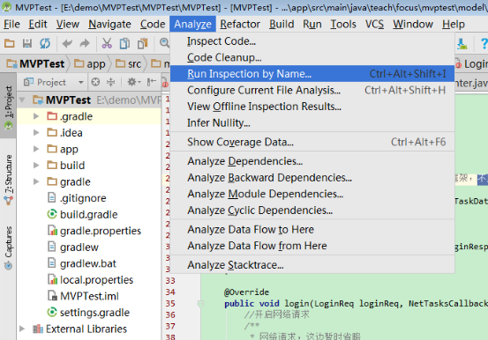
Task: Choose View Offline Inspection Results
Action: (x=312, y=107)
